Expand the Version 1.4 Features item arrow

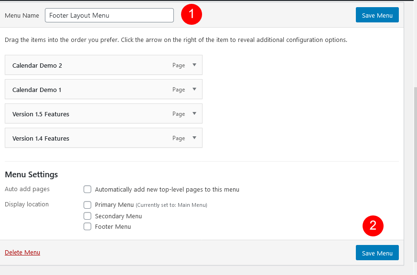coord(194,138)
